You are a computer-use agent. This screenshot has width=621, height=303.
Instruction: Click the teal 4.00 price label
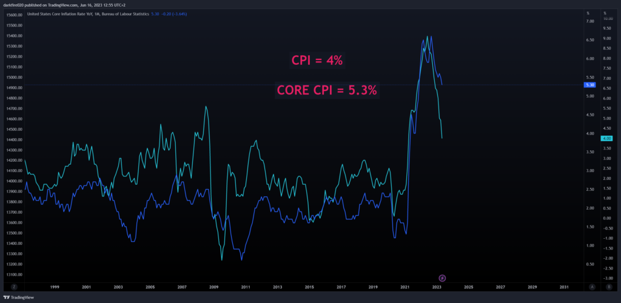click(x=606, y=138)
